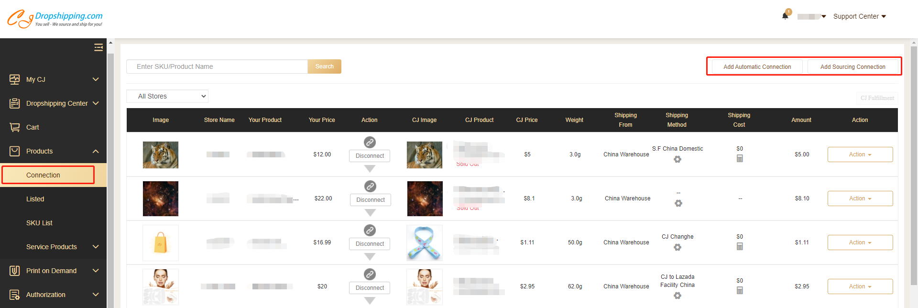Click the blue ribbon CJ product thumbnail
The image size is (918, 308).
coord(424,242)
